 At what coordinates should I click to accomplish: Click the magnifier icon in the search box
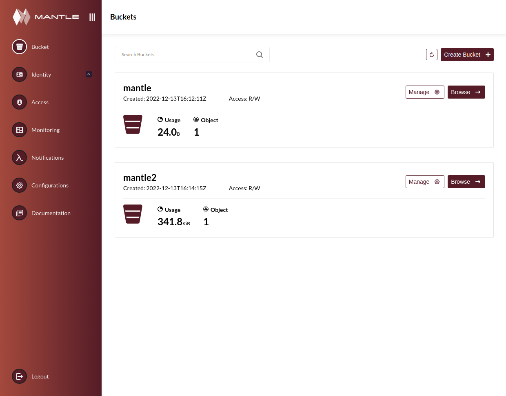(260, 55)
